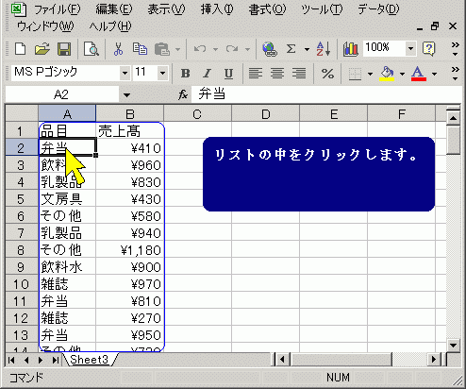Click the AutoSum sigma icon
Viewport: 466px width, 389px height.
coord(291,49)
